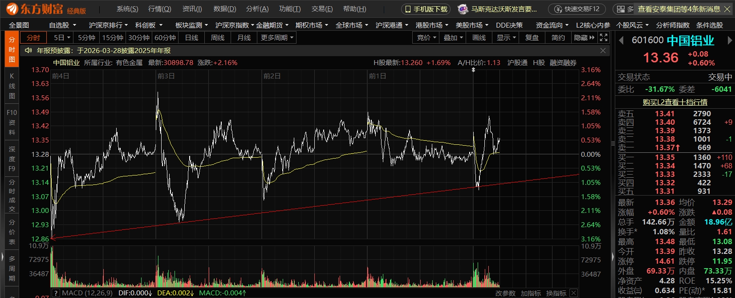Open the 自选股 dropdown menu
Image resolution: width=735 pixels, height=298 pixels.
(x=63, y=25)
